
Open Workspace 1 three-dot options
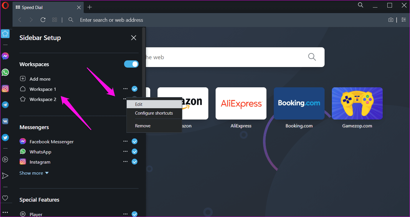pos(125,89)
